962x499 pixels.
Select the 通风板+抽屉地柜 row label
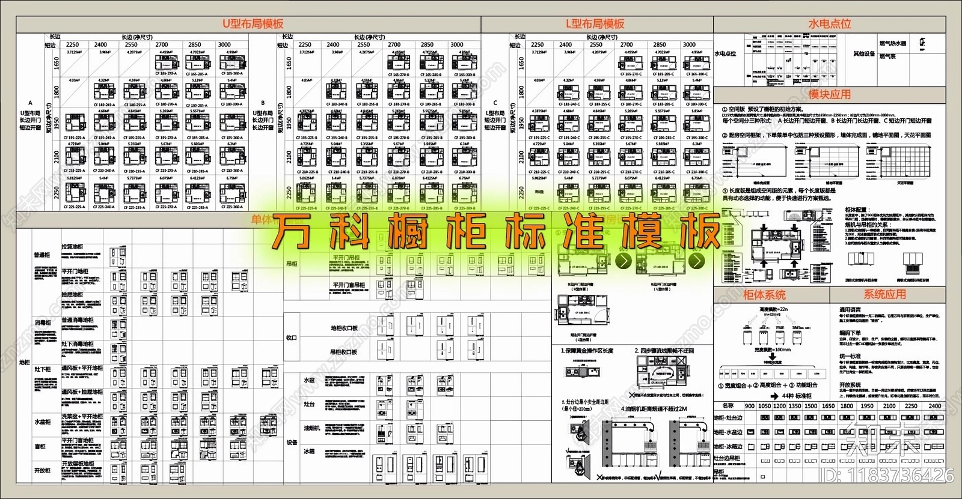coord(82,392)
